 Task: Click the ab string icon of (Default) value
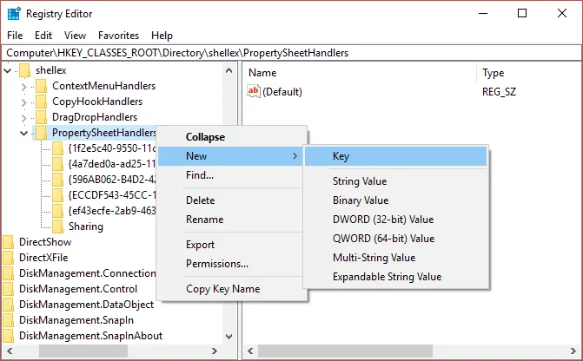point(253,91)
